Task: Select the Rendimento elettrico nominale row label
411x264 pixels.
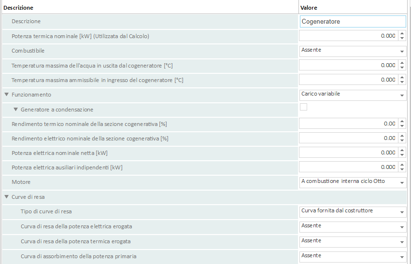Action: 90,139
